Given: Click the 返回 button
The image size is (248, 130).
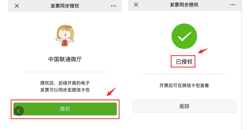Looking at the screenshot, I should coord(184,106).
